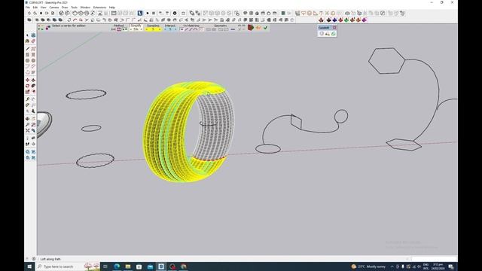Viewport: 482px width, 271px height.
Task: Select the Orbit camera tool
Action: [27, 119]
